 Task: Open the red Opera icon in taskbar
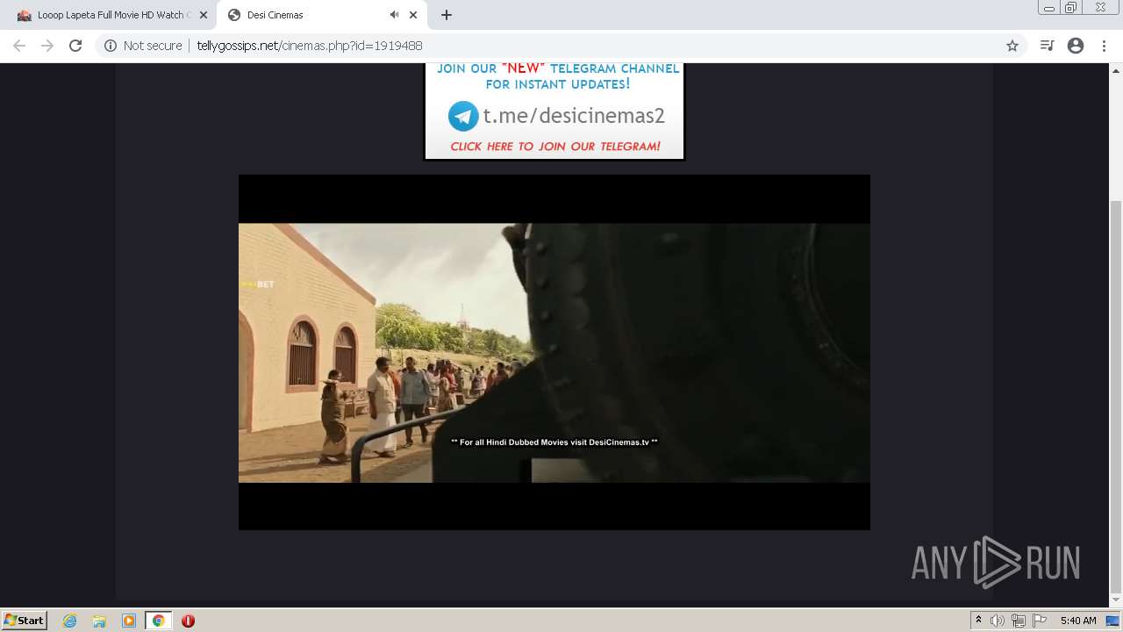tap(188, 621)
